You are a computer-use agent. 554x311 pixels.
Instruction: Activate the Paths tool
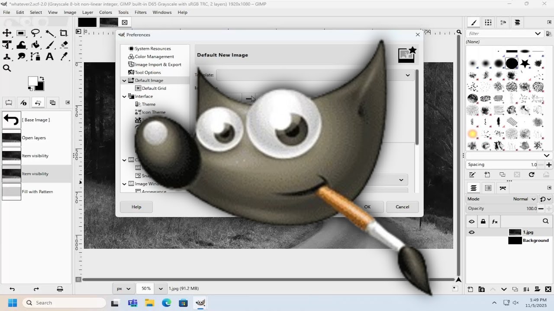35,57
